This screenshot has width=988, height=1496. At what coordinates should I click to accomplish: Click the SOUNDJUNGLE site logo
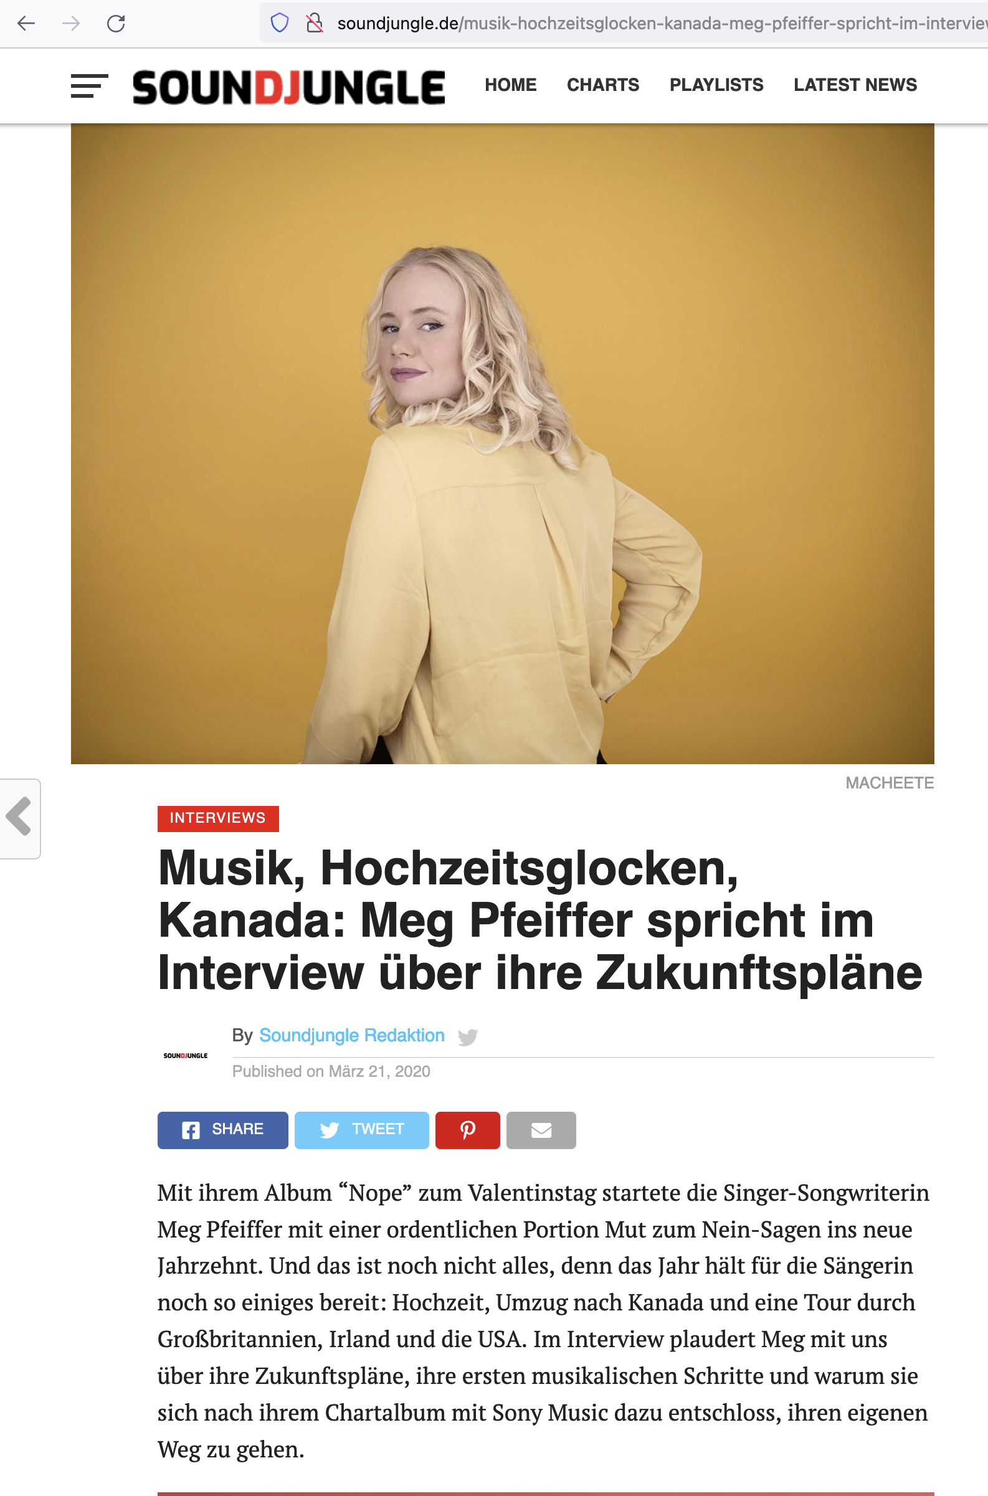(288, 87)
